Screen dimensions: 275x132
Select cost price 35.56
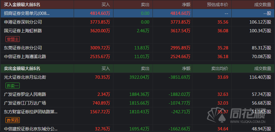(x=223, y=22)
